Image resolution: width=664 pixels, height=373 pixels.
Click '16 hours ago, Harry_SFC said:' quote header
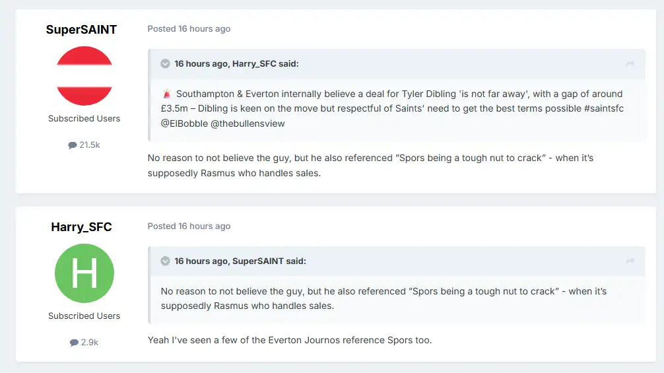coord(236,64)
